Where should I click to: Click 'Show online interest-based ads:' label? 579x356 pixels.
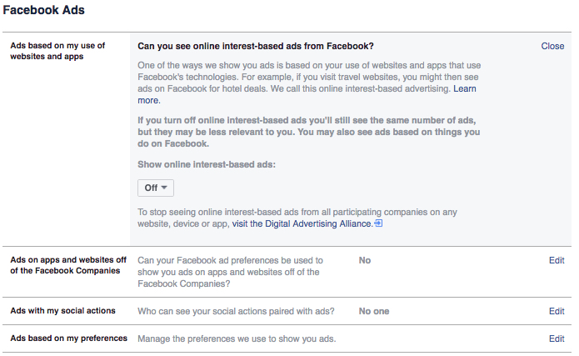point(207,164)
